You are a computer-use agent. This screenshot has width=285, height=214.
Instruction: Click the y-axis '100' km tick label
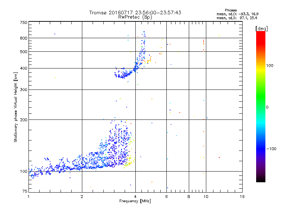point(24,172)
